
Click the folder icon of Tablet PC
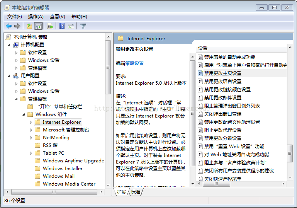pyautogui.click(x=37, y=153)
